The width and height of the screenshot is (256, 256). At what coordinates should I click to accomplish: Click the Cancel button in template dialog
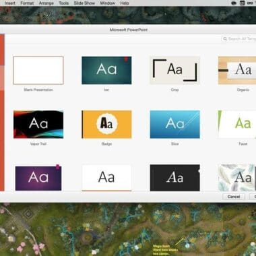coord(234,197)
